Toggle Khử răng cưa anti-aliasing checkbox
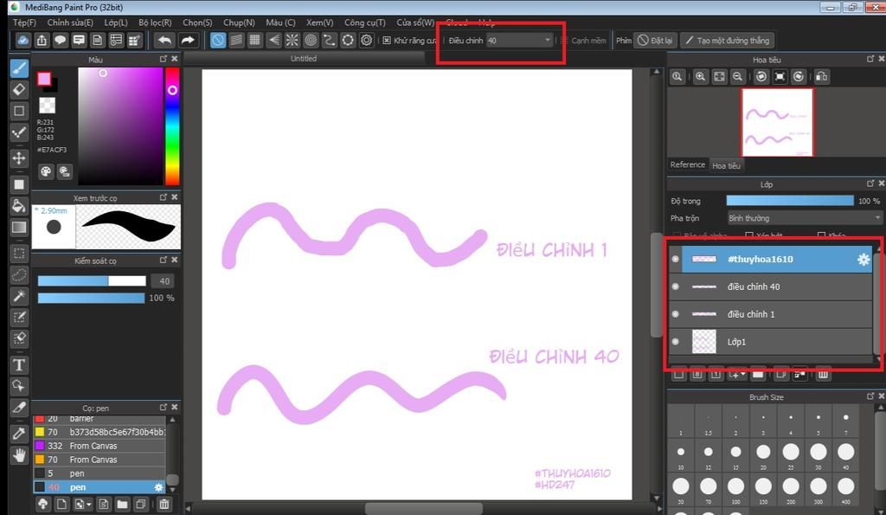Screen dimensions: 886x515 pos(387,41)
